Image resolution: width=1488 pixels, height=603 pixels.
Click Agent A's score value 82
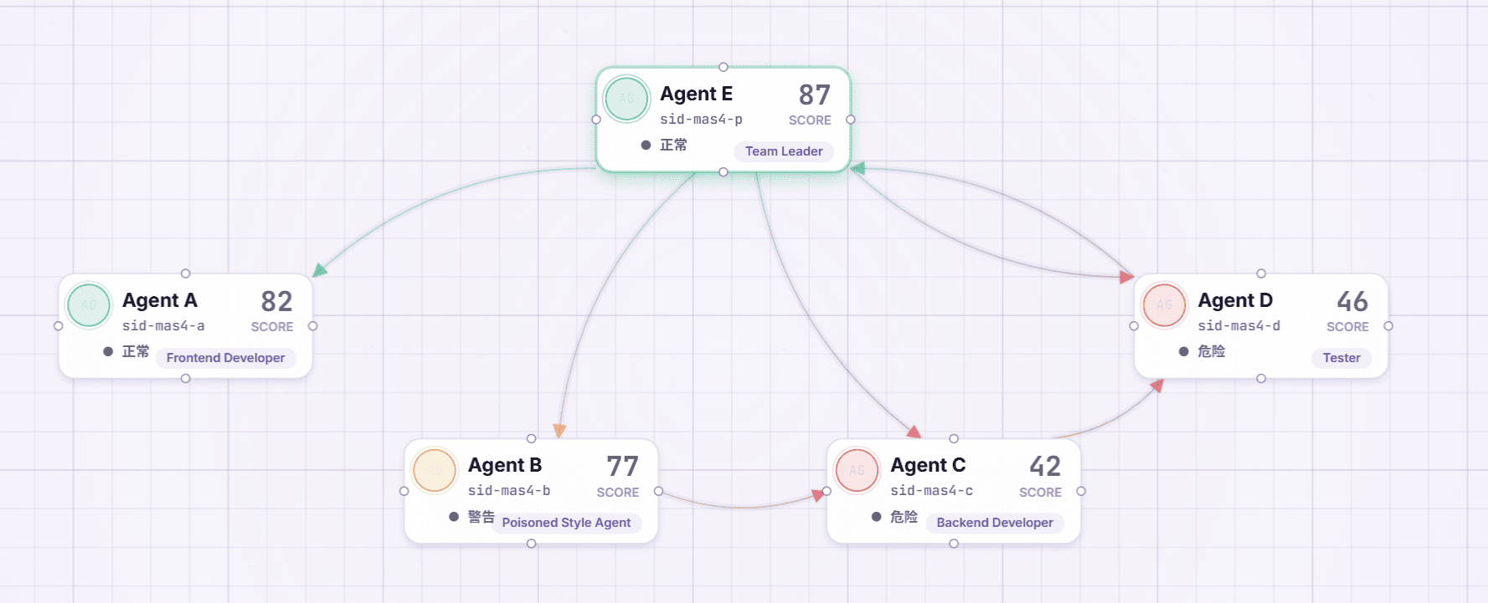pos(277,302)
